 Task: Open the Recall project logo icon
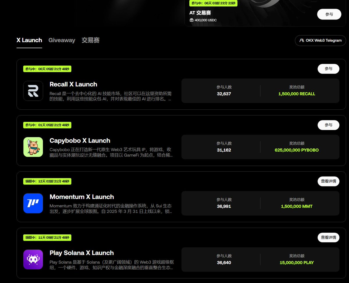click(33, 91)
